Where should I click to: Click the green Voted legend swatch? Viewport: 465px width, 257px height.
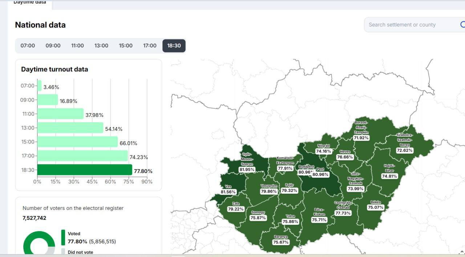[x=63, y=237]
